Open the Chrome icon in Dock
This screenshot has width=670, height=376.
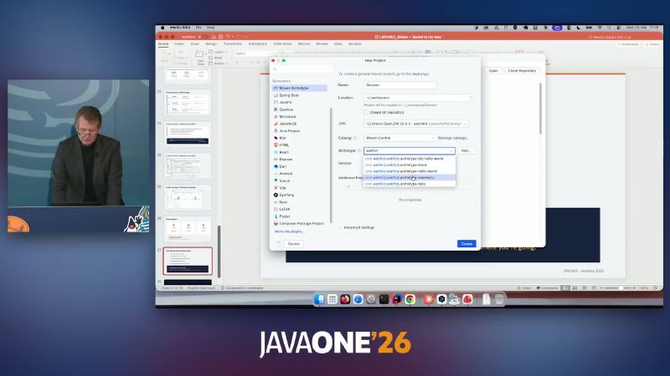click(x=410, y=299)
